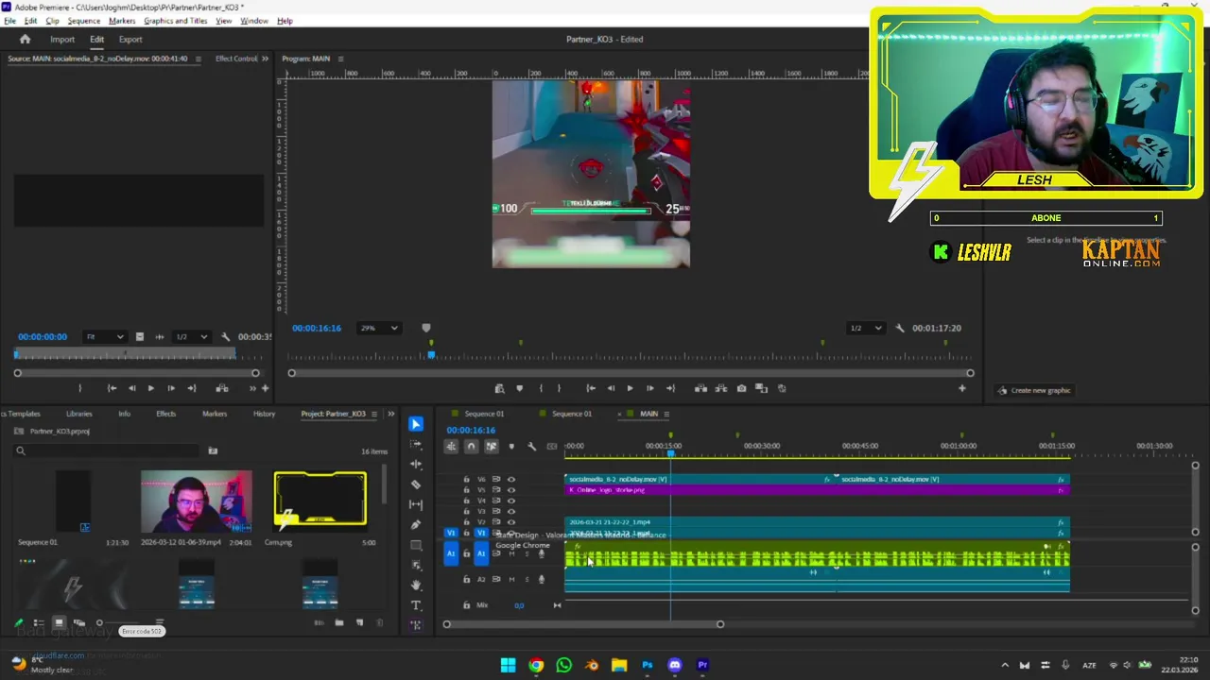Step back one frame in Program monitor
This screenshot has width=1210, height=680.
click(x=611, y=388)
